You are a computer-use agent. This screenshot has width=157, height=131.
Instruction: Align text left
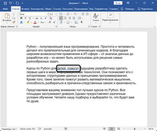[61, 18]
